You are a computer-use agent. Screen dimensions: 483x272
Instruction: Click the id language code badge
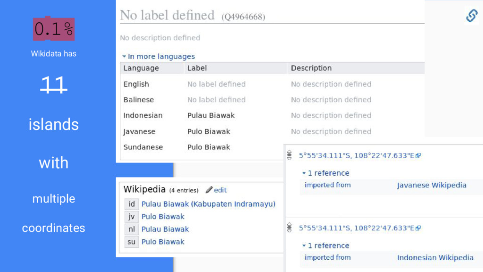pyautogui.click(x=132, y=204)
